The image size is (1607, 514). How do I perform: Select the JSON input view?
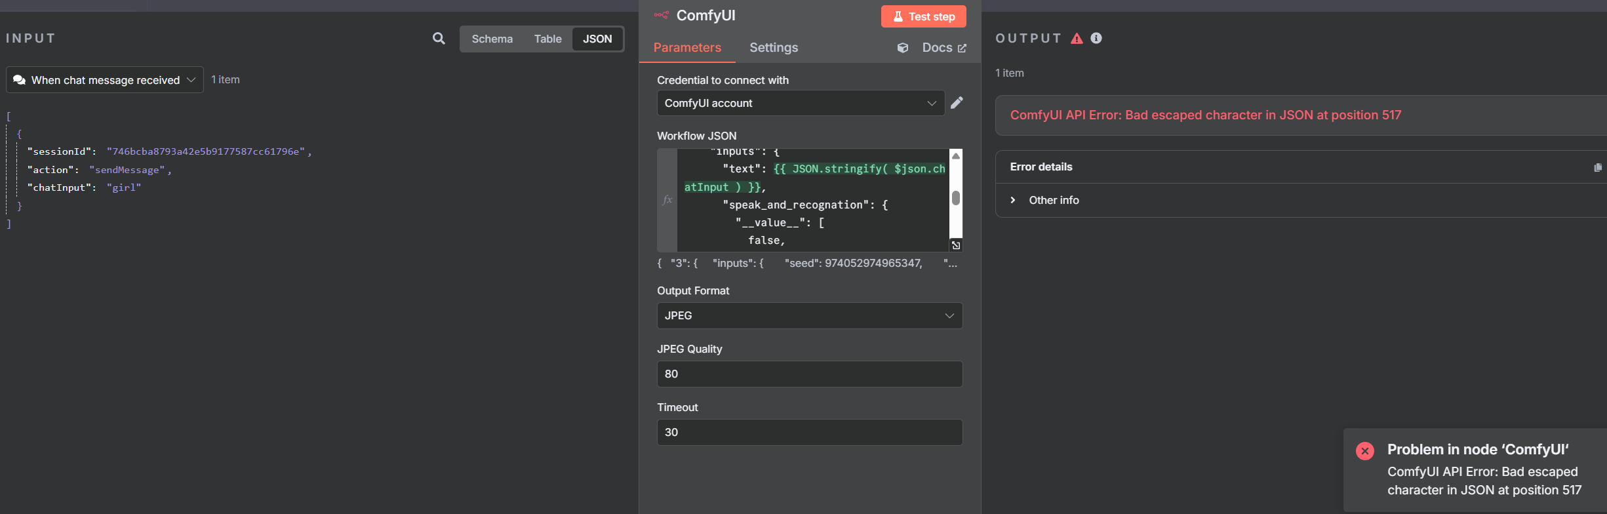click(597, 39)
